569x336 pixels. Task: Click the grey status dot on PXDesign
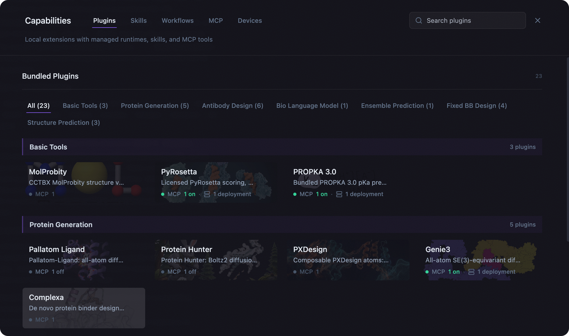point(295,272)
